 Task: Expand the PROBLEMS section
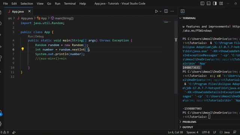tap(189, 122)
